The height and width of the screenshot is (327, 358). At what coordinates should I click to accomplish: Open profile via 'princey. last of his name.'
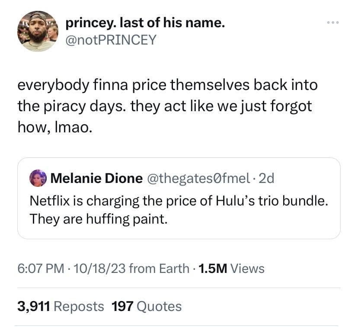coord(145,23)
